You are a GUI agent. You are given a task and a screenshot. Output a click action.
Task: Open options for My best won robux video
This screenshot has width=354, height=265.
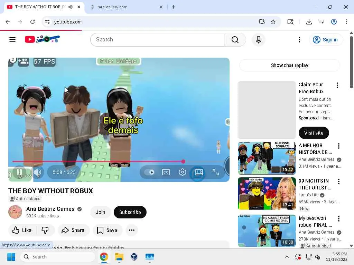[x=339, y=218]
